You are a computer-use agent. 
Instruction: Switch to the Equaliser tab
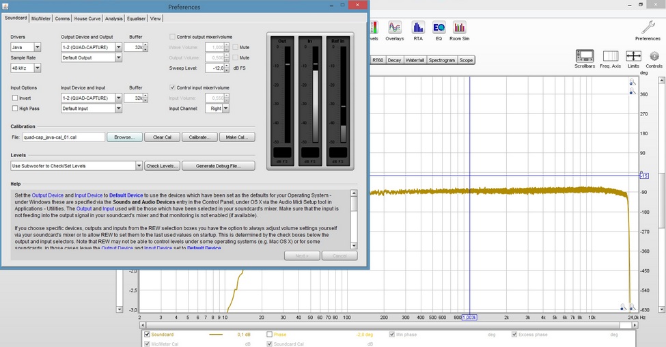click(136, 18)
